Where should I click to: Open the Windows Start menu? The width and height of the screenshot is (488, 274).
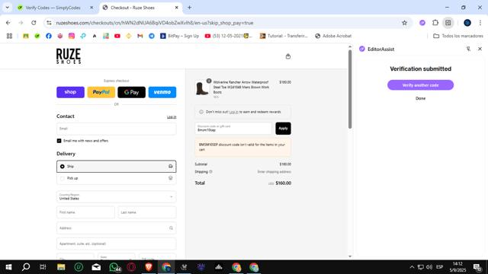(8, 267)
